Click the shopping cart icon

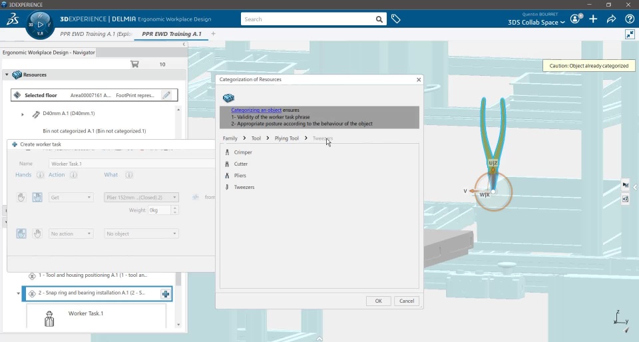[134, 64]
